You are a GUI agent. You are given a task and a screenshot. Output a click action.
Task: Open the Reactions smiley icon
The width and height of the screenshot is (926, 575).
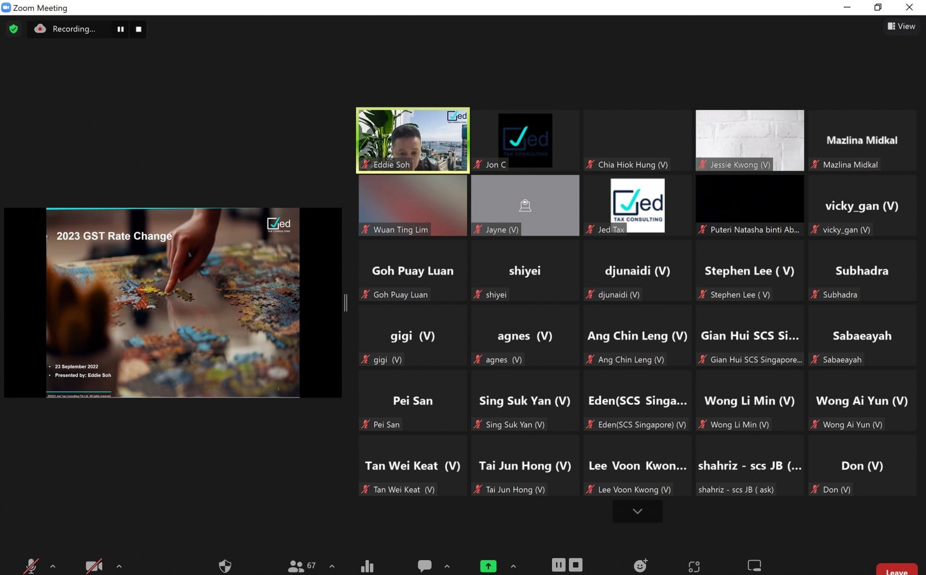640,566
